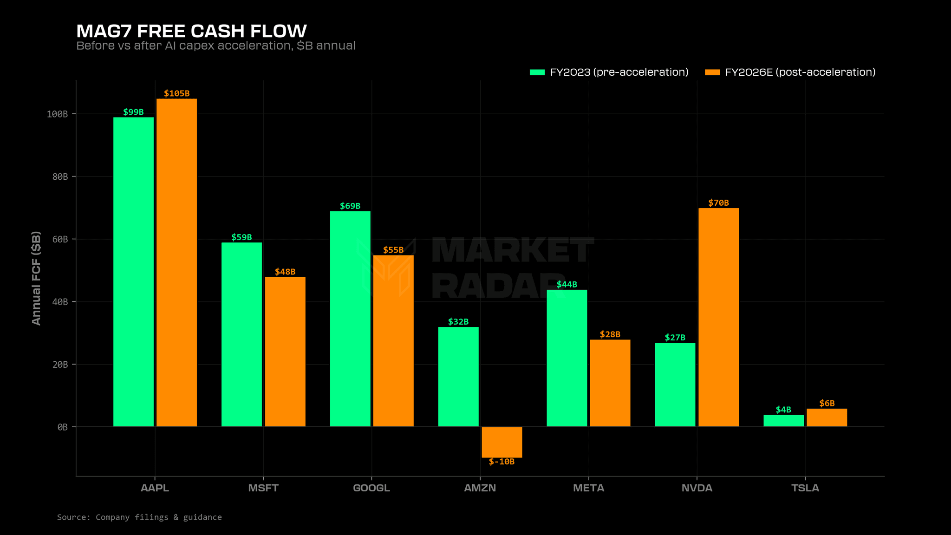Click the $6B data label
Image resolution: width=951 pixels, height=535 pixels.
click(827, 403)
